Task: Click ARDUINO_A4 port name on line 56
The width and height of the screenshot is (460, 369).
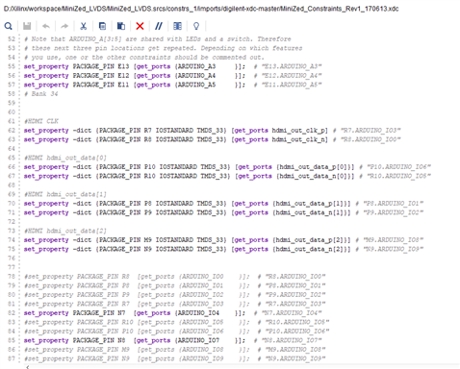Action: point(196,76)
